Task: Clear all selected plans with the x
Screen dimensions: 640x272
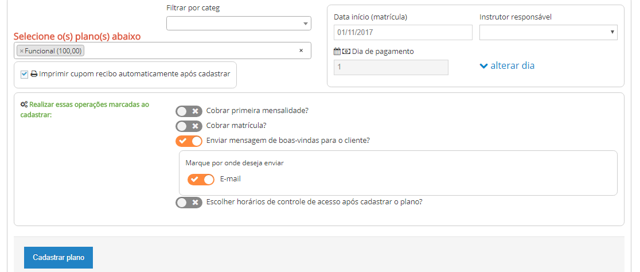Action: click(301, 50)
